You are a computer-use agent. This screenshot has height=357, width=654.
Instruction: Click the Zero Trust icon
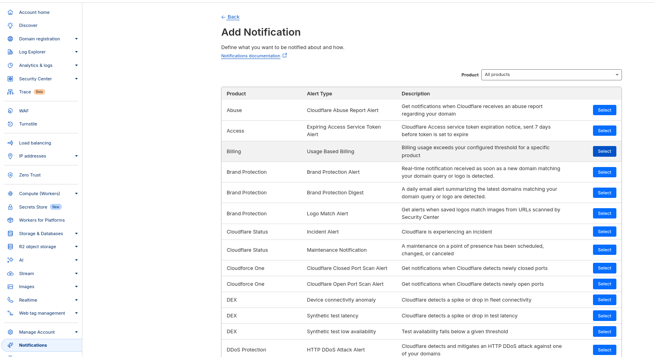tap(10, 175)
